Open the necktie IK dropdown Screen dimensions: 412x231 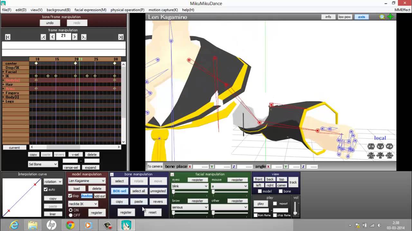coord(83,204)
